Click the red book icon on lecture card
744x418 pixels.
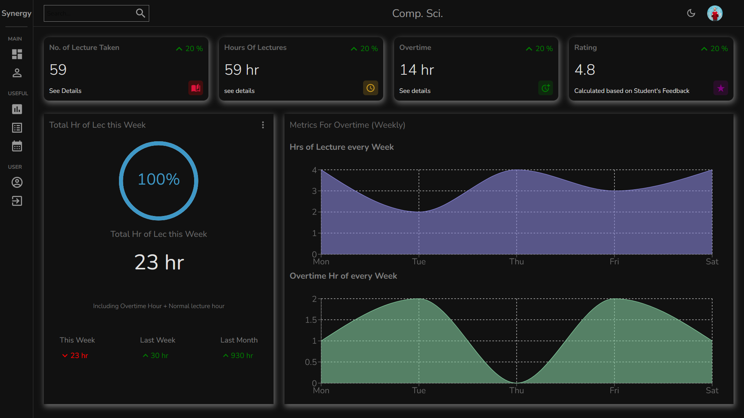pos(196,88)
